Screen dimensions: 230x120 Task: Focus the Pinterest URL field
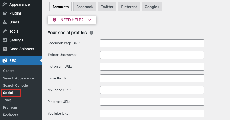pyautogui.click(x=152, y=102)
